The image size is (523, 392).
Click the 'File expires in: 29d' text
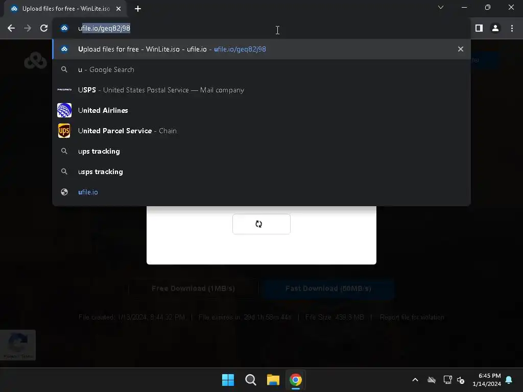(245, 317)
